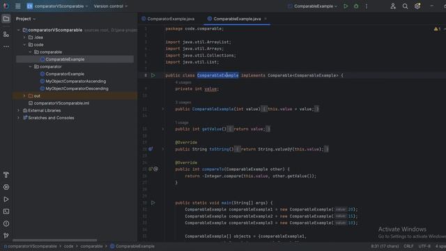Start debugging with the bug icon
The image size is (446, 251).
pyautogui.click(x=356, y=6)
